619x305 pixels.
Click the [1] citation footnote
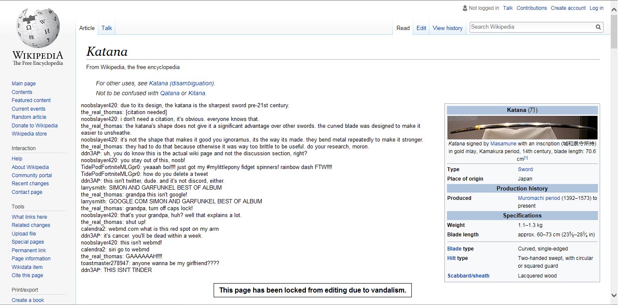[x=525, y=158]
